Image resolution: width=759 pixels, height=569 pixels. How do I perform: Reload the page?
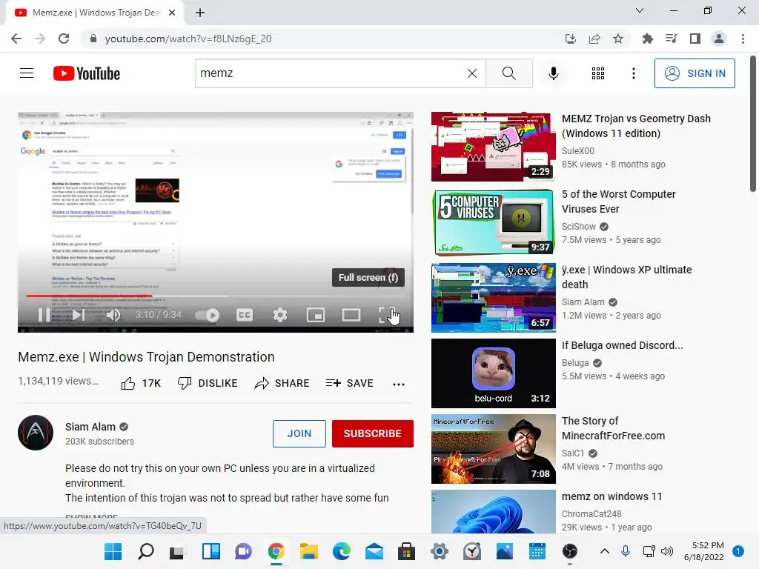tap(64, 39)
